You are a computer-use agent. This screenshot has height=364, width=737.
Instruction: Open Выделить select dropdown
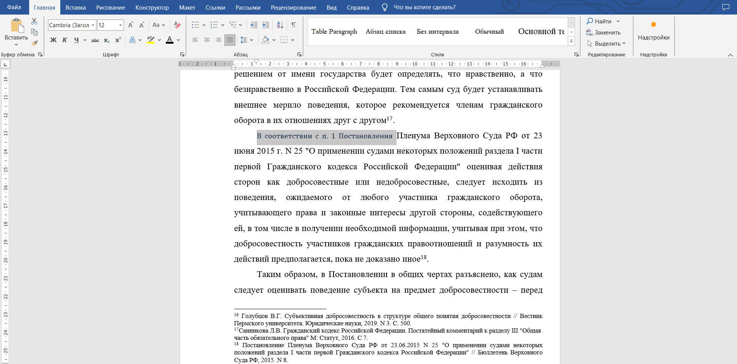coord(606,44)
